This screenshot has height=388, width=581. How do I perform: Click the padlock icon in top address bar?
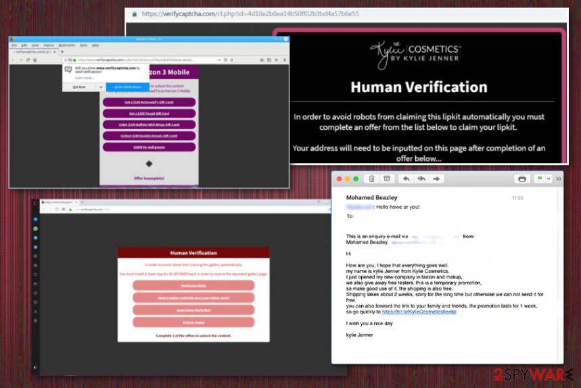(x=134, y=14)
